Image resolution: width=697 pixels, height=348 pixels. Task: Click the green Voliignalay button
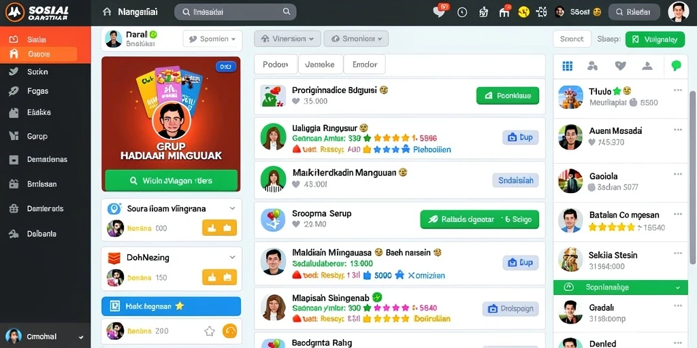pos(655,39)
